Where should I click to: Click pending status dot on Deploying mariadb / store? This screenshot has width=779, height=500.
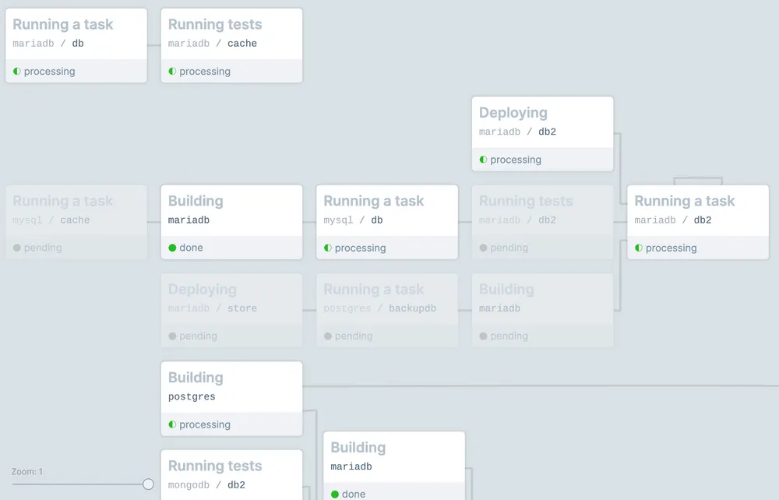tap(172, 336)
